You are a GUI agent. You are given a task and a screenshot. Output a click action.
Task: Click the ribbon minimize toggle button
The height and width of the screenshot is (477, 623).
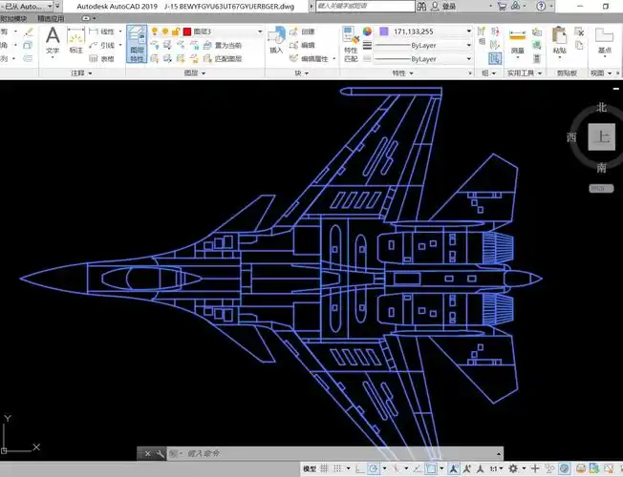click(86, 18)
